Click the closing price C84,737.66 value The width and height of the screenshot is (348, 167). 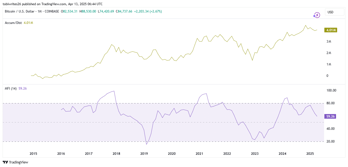pos(124,11)
